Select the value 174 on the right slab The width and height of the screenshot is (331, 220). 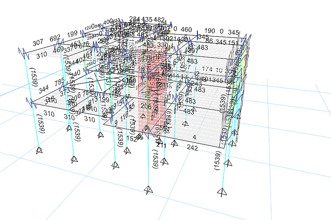pos(207,69)
